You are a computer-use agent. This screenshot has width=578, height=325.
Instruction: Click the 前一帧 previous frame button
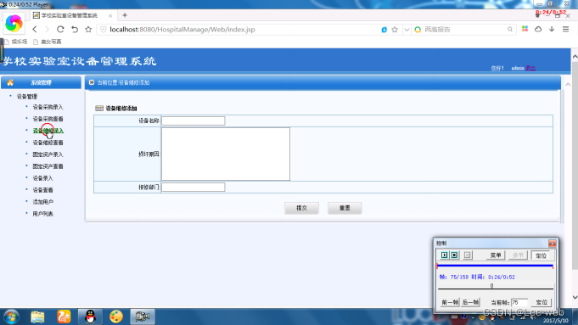(x=450, y=303)
